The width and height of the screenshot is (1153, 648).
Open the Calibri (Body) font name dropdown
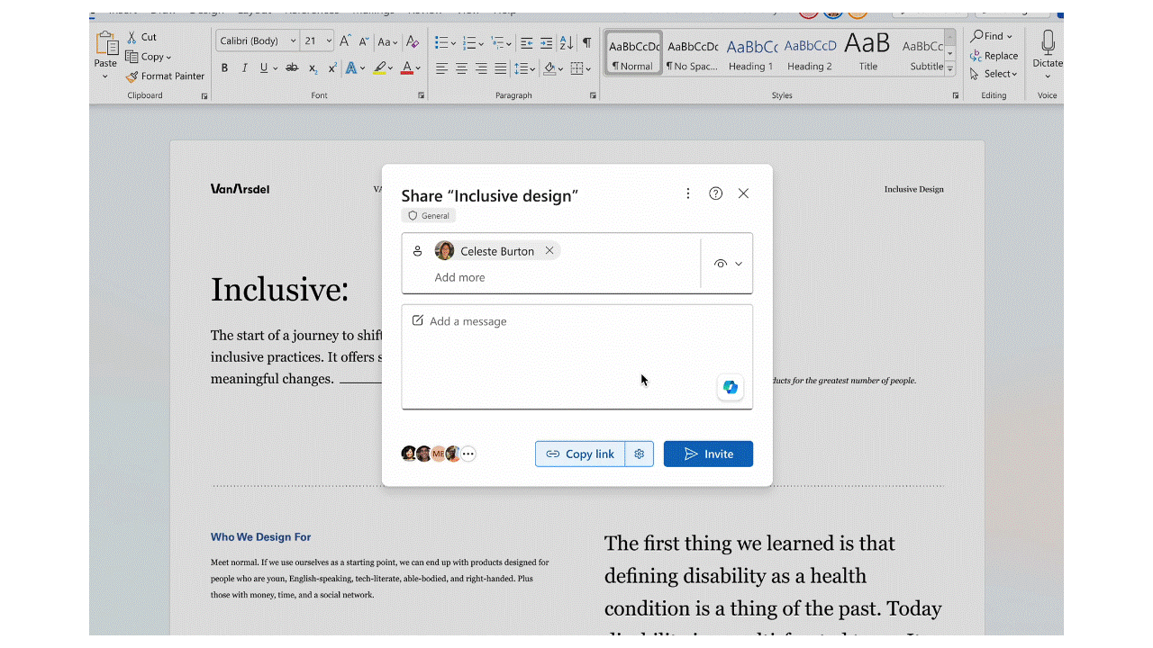click(294, 41)
